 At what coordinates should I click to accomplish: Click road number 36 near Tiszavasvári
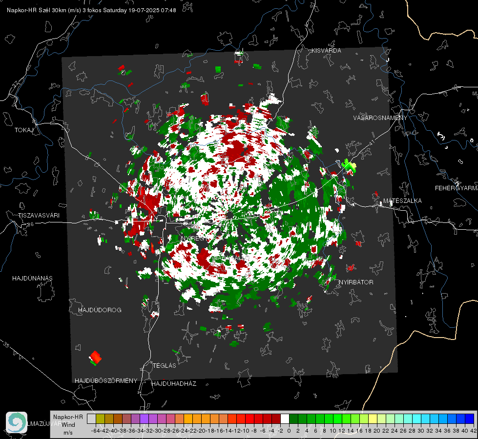pyautogui.click(x=30, y=224)
